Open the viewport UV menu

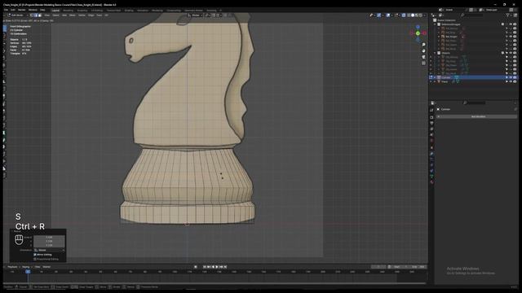click(x=107, y=15)
